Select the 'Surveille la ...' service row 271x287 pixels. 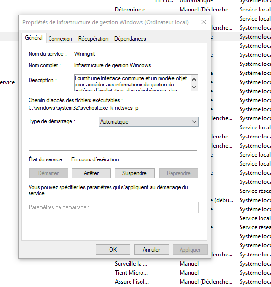(x=135, y=264)
